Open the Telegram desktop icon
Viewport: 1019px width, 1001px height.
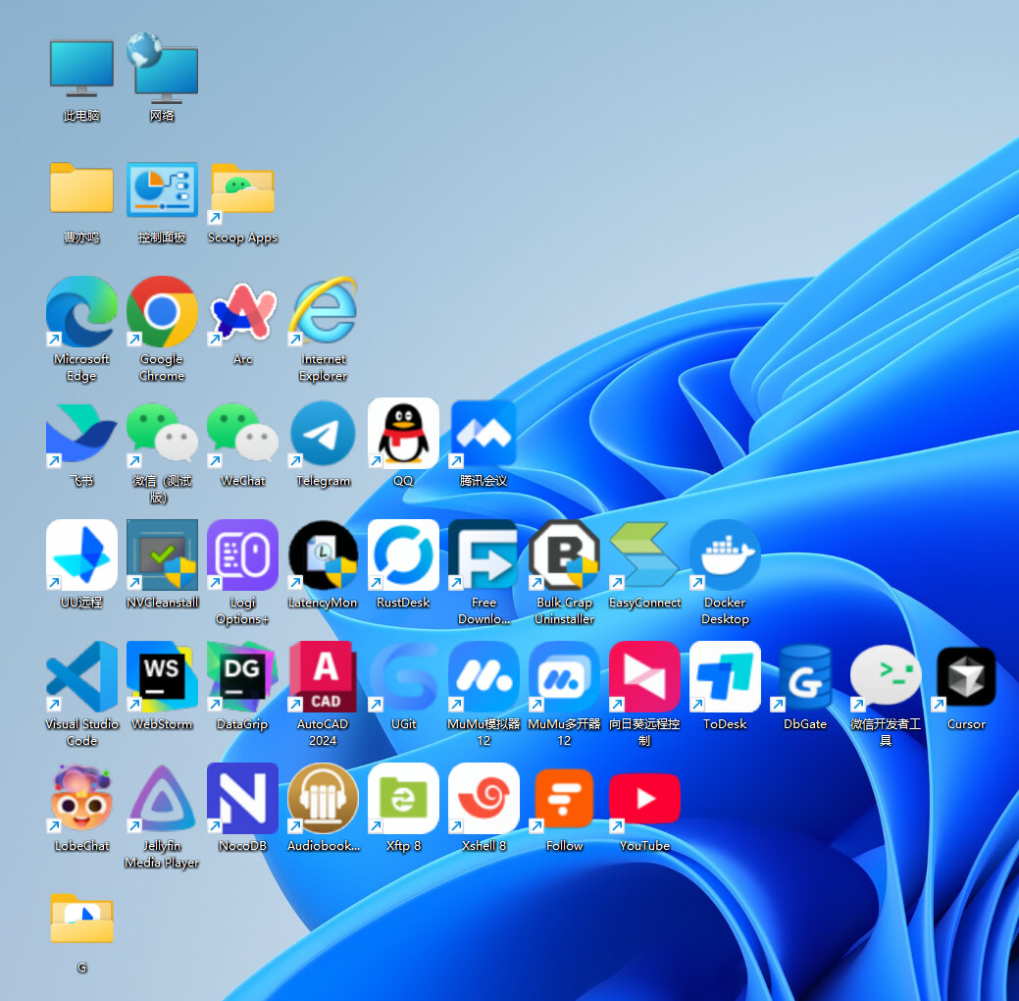pos(323,434)
